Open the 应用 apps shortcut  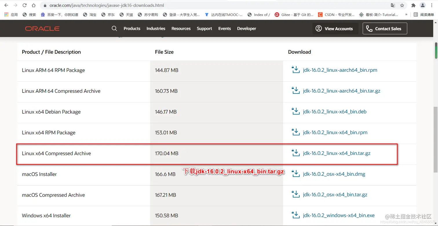click(11, 15)
